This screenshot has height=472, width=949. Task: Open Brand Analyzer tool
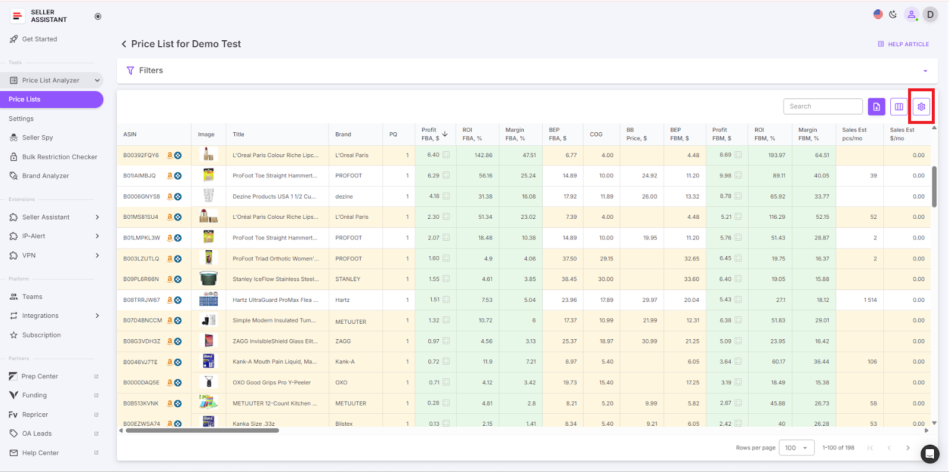[46, 176]
